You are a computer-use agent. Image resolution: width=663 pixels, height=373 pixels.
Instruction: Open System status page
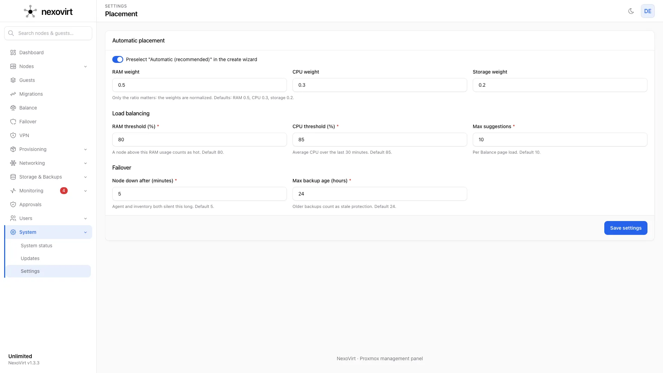(48, 246)
